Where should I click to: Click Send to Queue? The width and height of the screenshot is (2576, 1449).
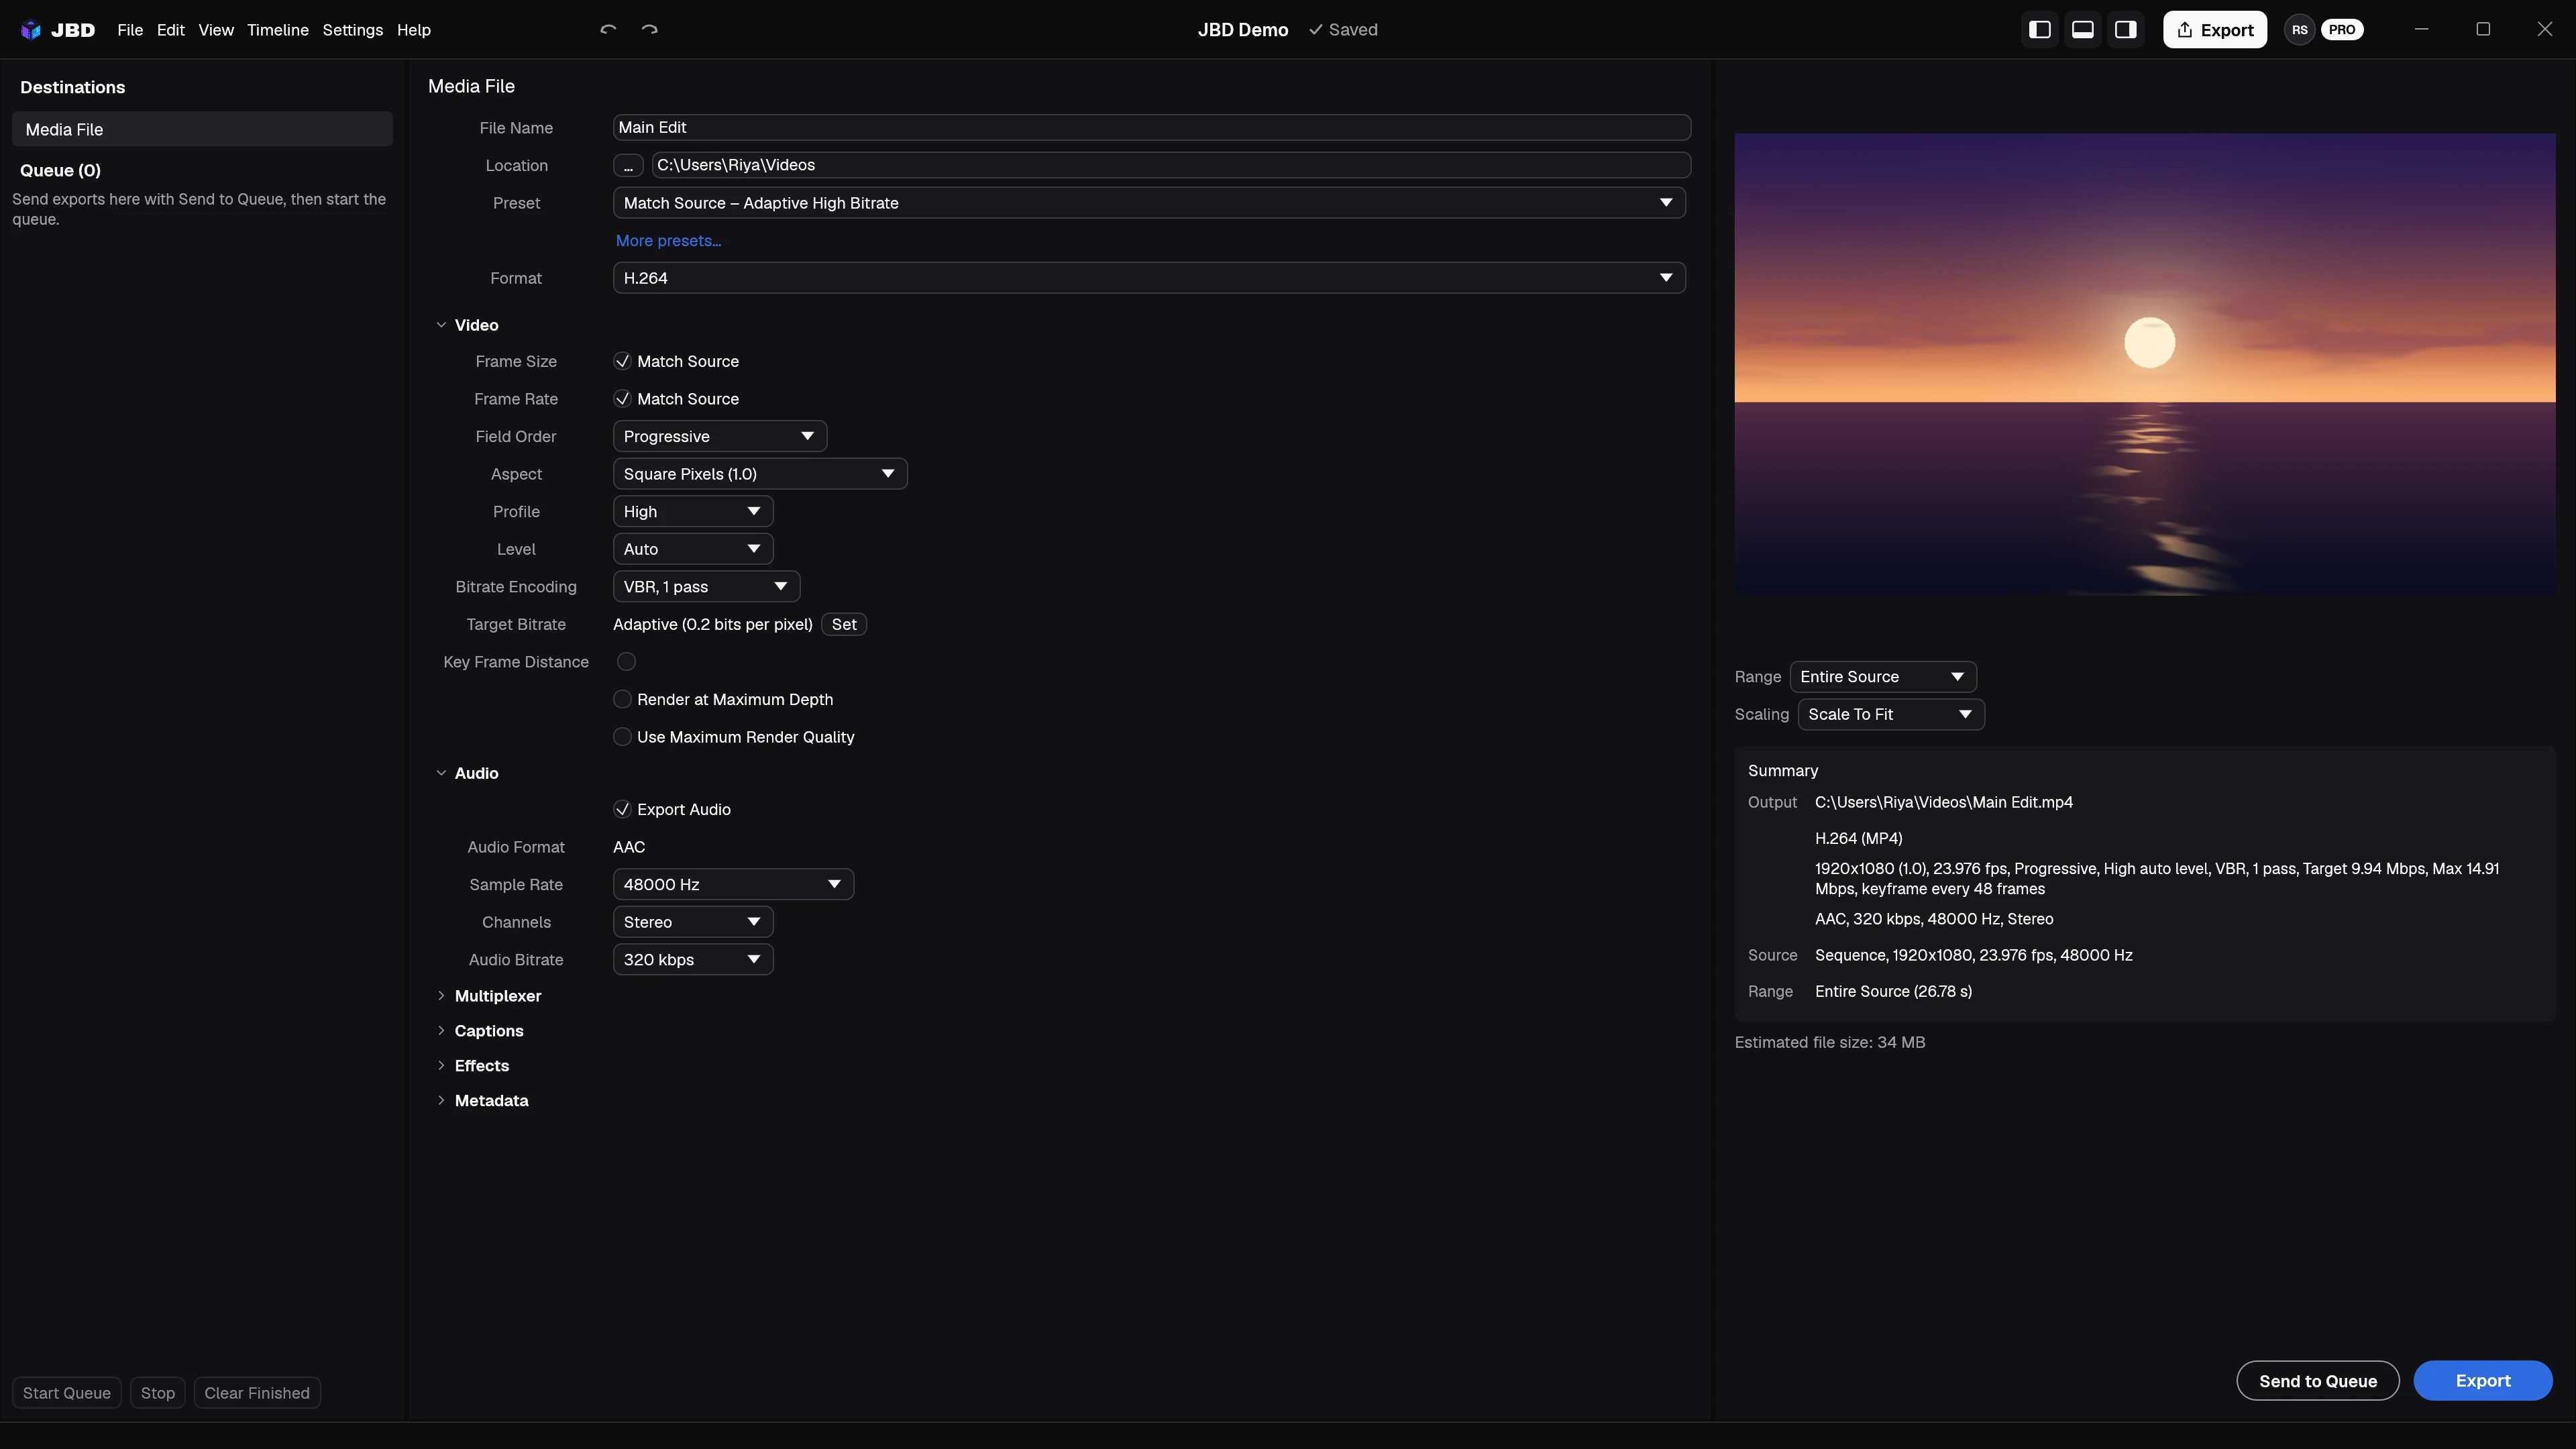(2318, 1381)
